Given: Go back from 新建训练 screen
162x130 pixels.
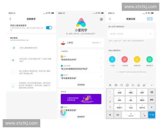Looking at the screenshot, I should (110, 19).
